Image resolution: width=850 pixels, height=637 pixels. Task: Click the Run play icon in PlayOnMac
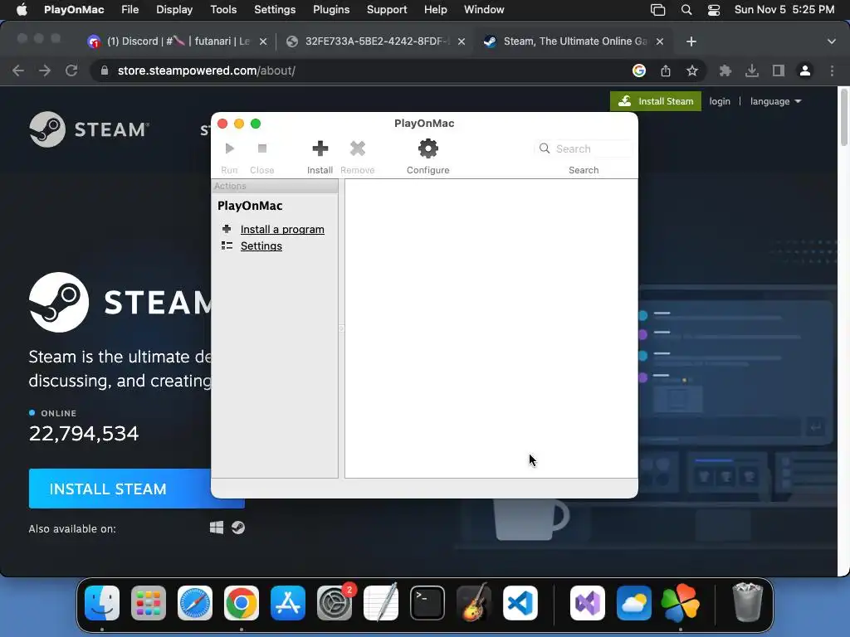click(x=229, y=148)
